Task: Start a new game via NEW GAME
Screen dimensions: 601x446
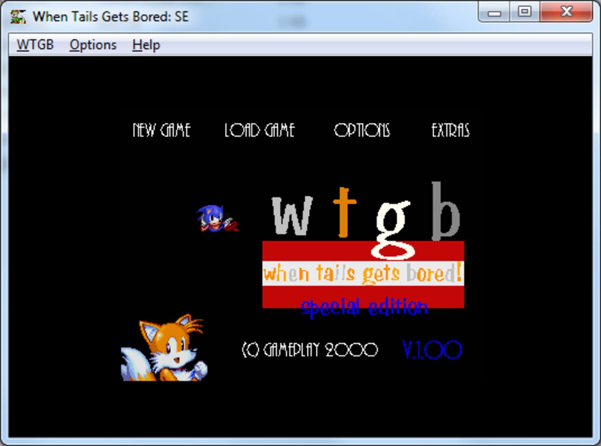Action: (161, 130)
